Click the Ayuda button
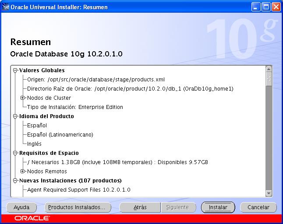This screenshot has height=224, width=283. coord(21,207)
